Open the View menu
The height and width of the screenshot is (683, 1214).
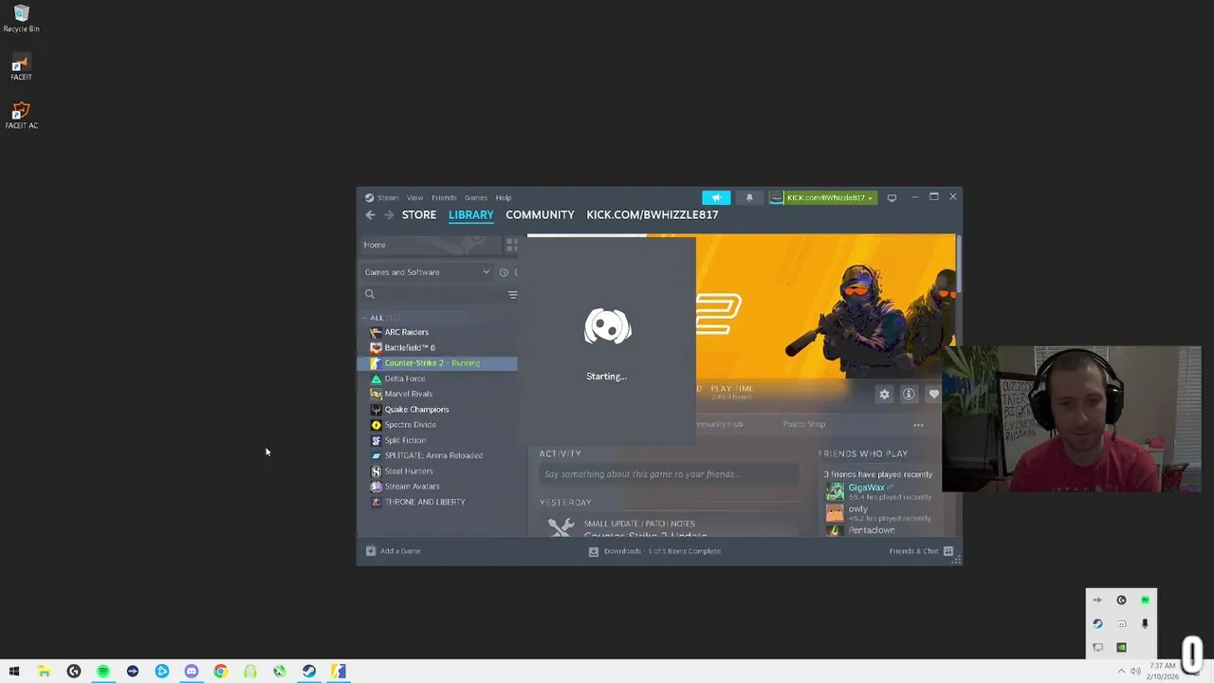point(414,197)
